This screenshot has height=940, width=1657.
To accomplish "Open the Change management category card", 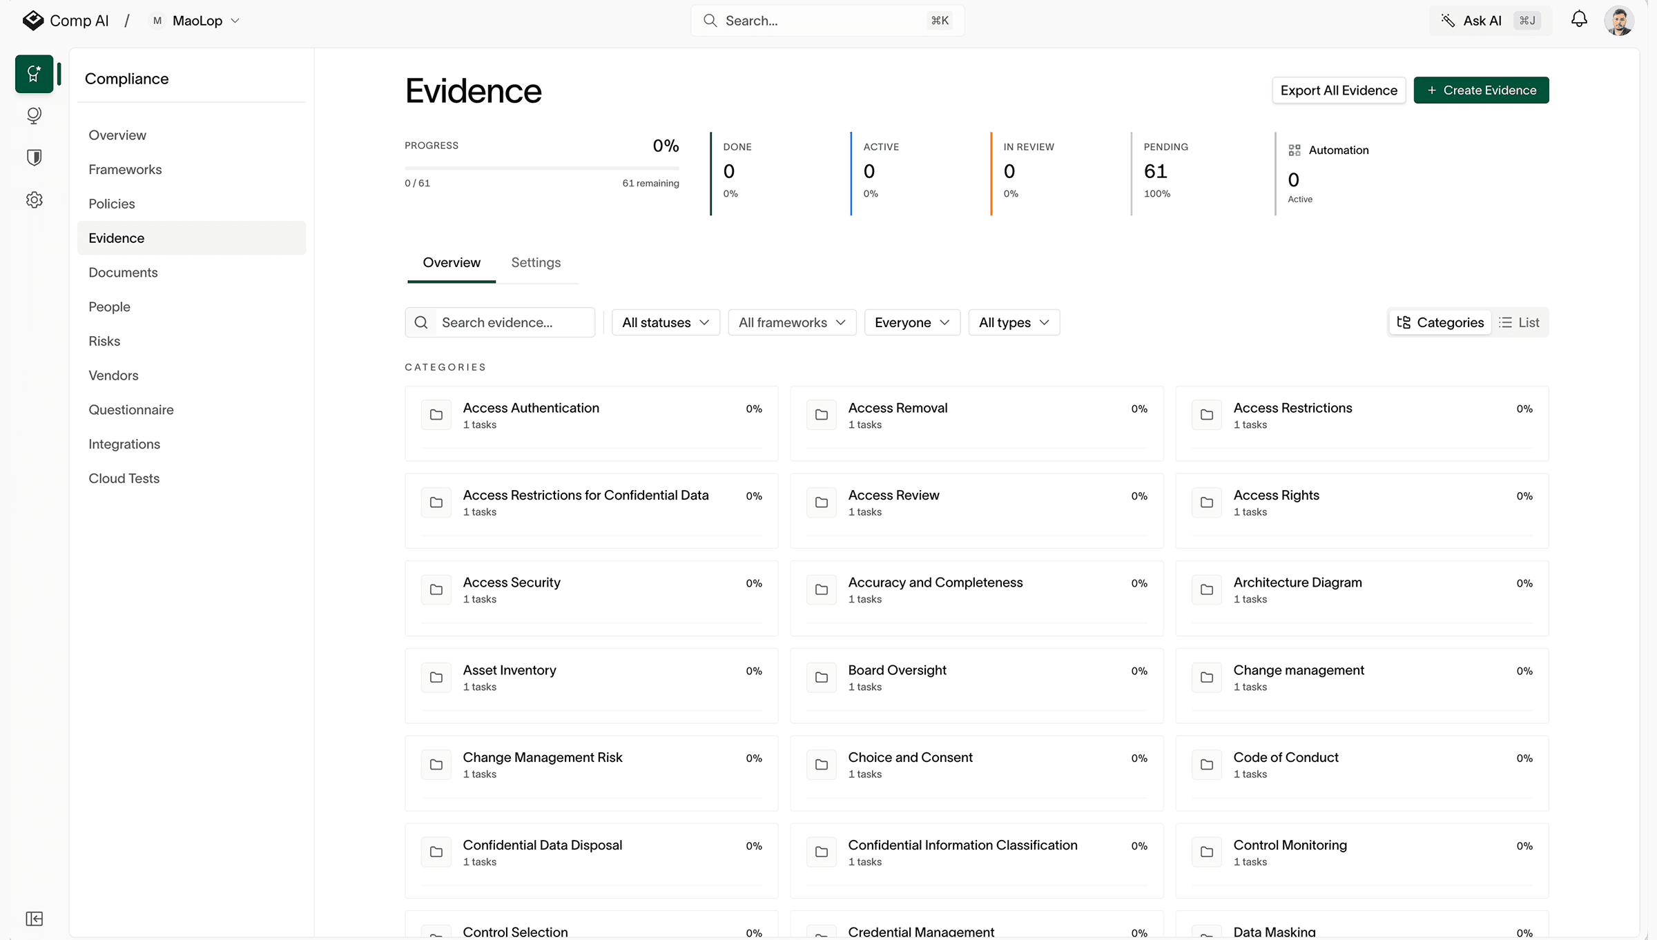I will pyautogui.click(x=1362, y=685).
